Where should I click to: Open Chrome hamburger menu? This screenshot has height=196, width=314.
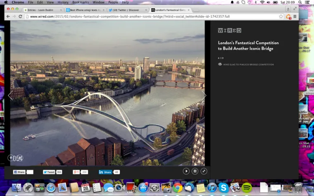pyautogui.click(x=295, y=17)
